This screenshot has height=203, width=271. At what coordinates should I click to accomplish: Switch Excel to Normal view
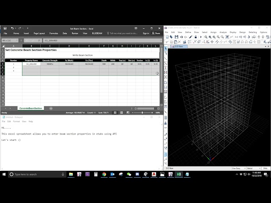point(115,112)
